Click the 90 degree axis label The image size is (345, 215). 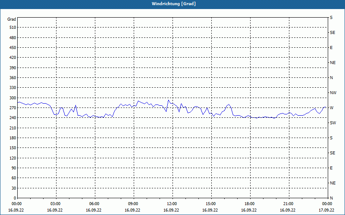click(x=14, y=168)
